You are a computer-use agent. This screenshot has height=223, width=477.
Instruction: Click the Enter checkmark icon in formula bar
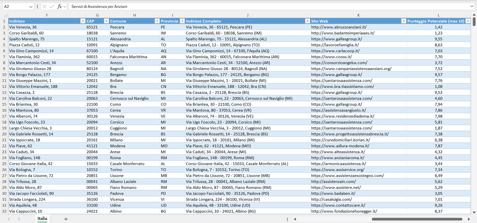(52, 7)
